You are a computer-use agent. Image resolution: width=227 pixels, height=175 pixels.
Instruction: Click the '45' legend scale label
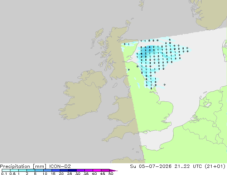(x=102, y=174)
